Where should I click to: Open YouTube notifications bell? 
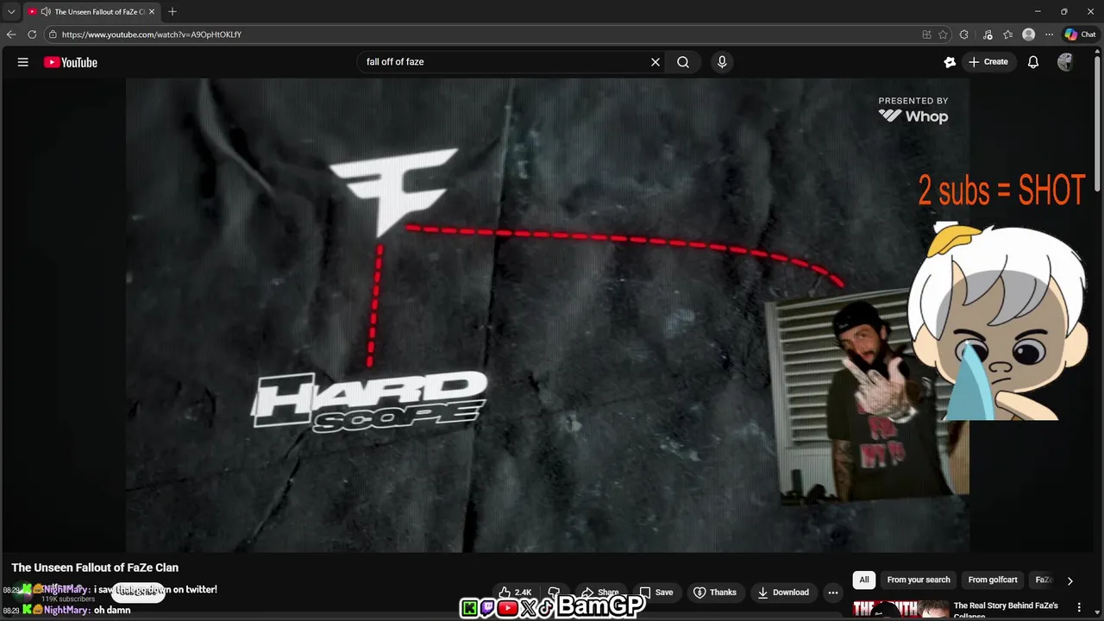(x=1033, y=62)
